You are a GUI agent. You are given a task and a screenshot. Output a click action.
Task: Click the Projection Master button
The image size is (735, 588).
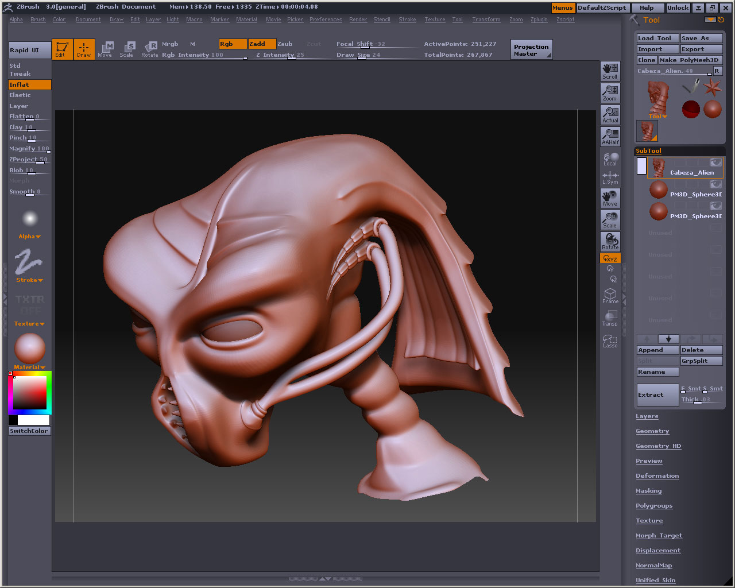click(531, 50)
